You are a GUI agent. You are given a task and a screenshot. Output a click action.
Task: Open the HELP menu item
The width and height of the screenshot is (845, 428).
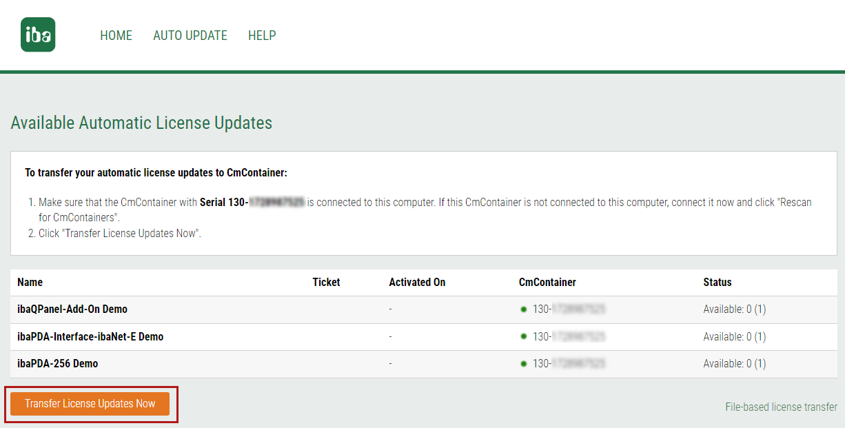pos(262,35)
